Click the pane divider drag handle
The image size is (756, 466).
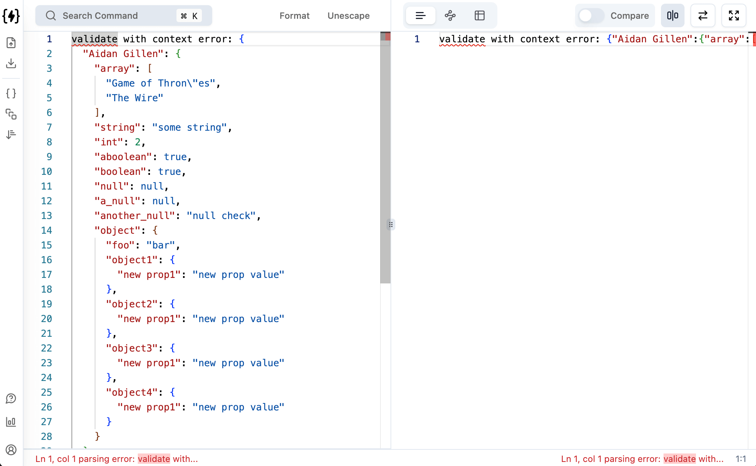(x=391, y=225)
